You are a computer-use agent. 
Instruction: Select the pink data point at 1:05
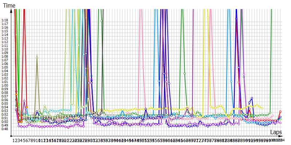click(x=143, y=67)
